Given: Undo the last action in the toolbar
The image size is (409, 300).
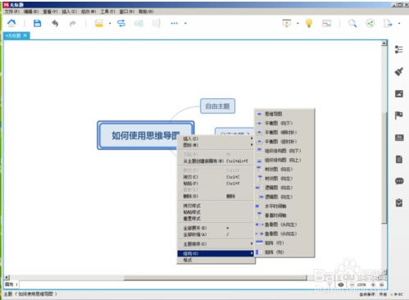Looking at the screenshot, I should pyautogui.click(x=55, y=23).
